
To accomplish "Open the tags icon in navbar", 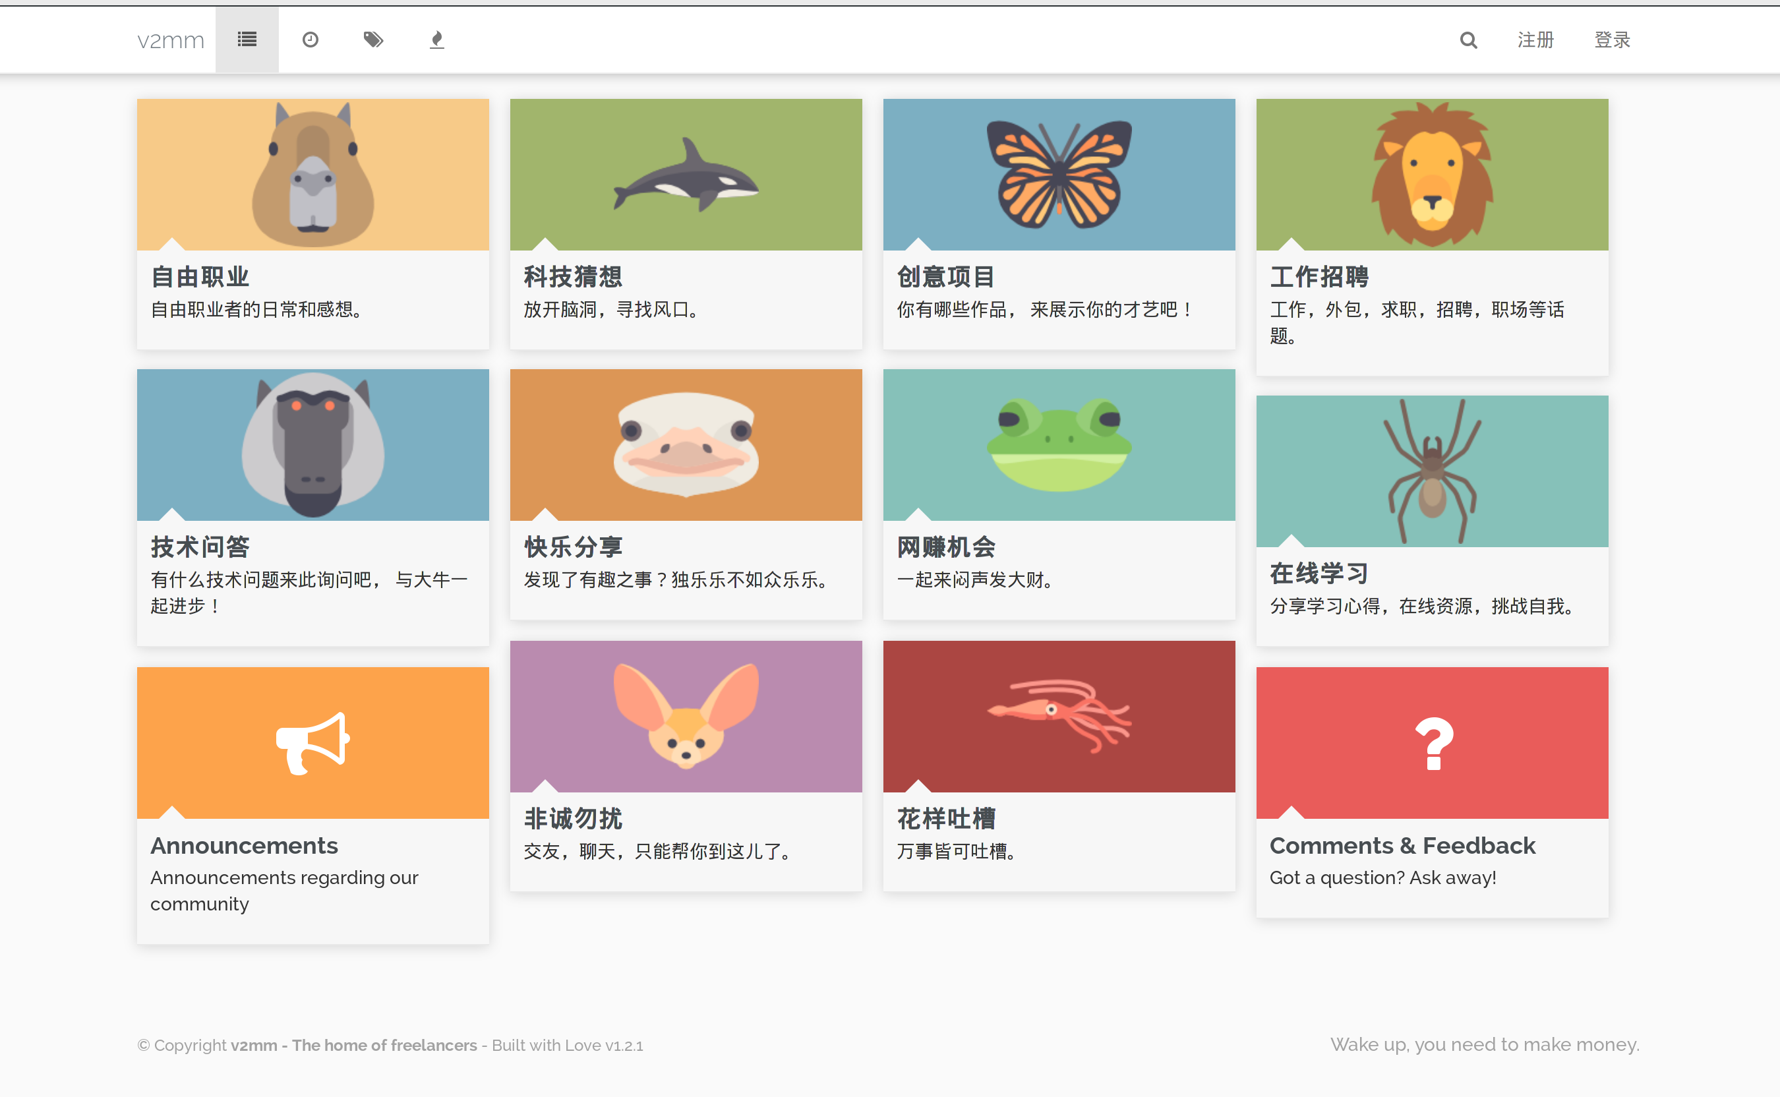I will [373, 40].
